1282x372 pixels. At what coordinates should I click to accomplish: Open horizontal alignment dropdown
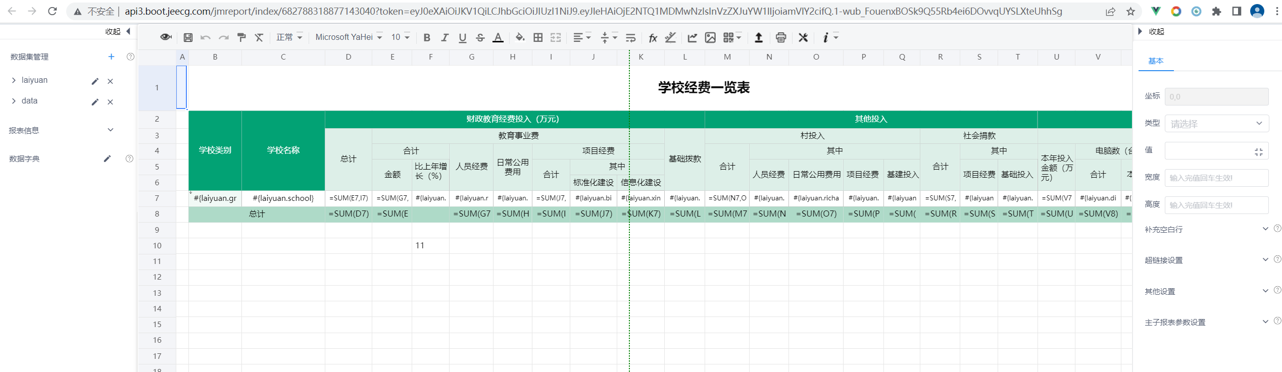click(582, 37)
